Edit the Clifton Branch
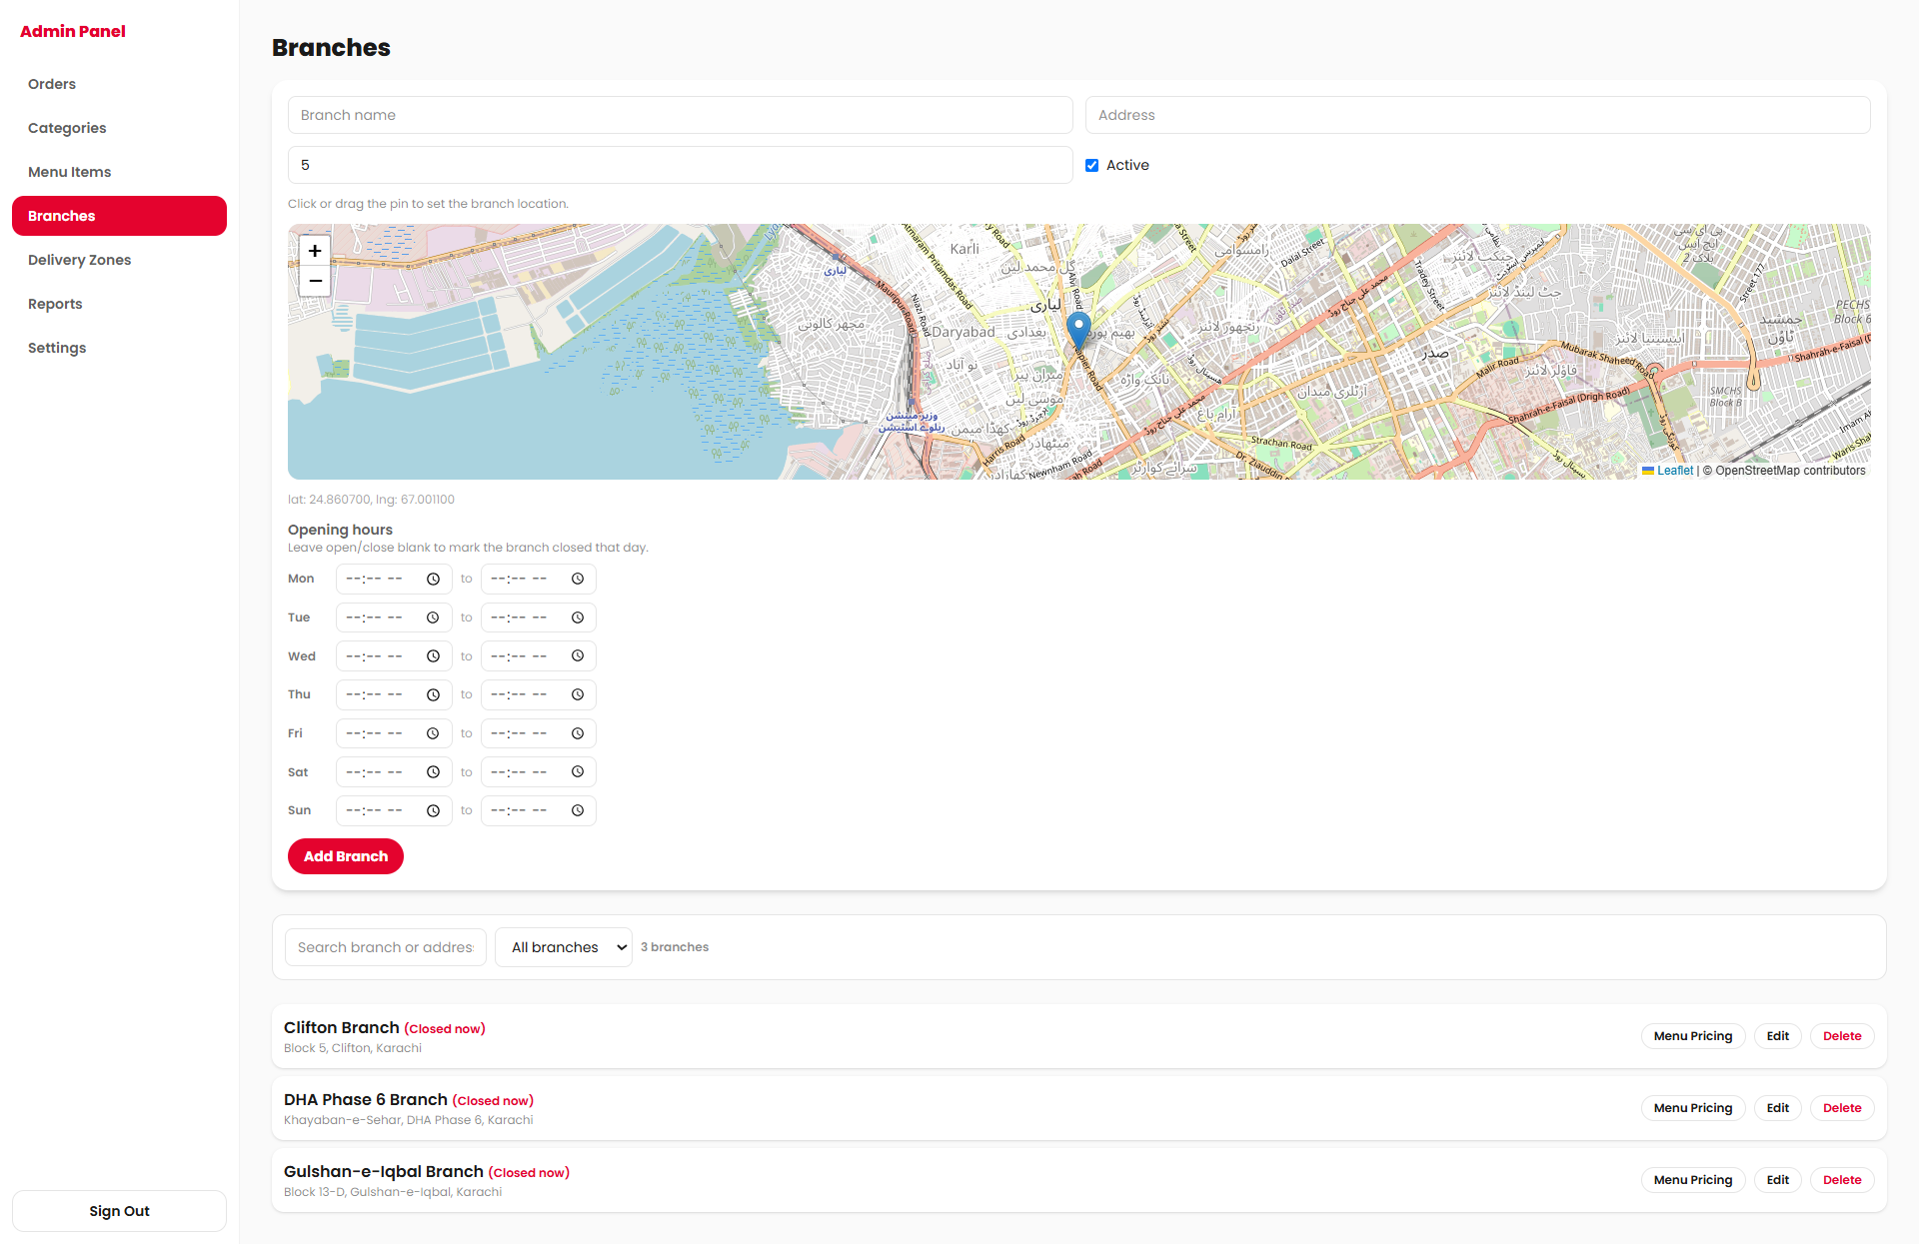 click(x=1778, y=1036)
